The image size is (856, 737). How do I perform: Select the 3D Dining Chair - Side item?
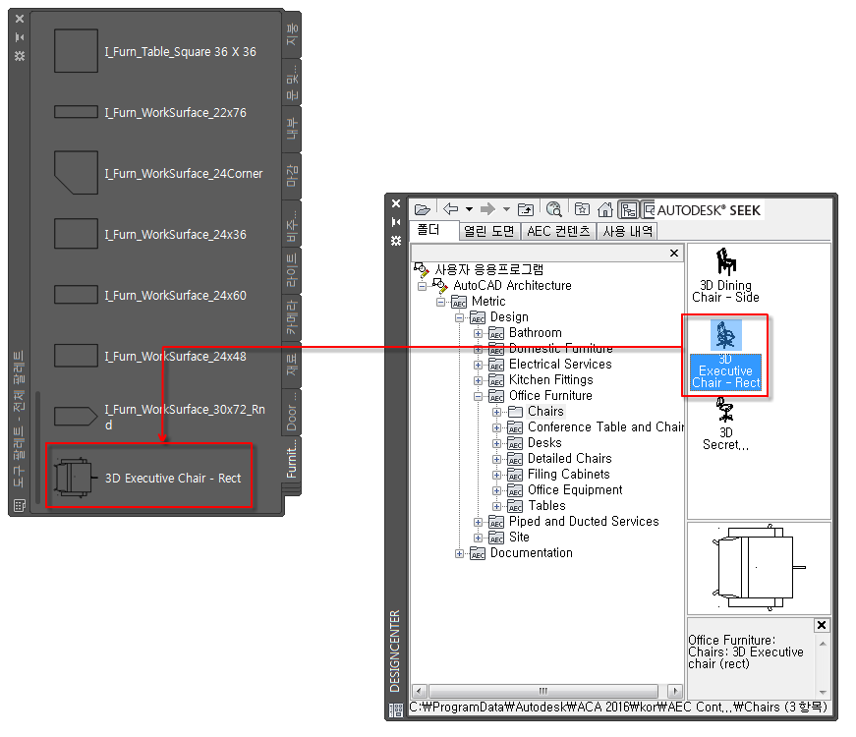(x=725, y=276)
